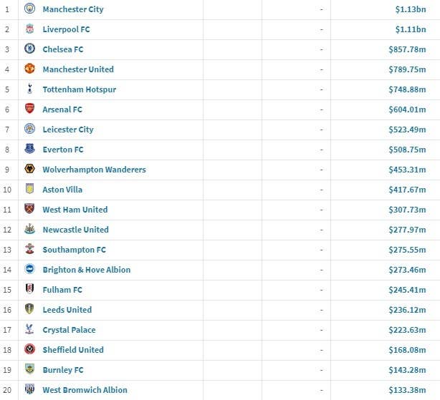Viewport: 440px width, 400px height.
Task: Click the Arsenal FC cannon badge
Action: click(29, 109)
